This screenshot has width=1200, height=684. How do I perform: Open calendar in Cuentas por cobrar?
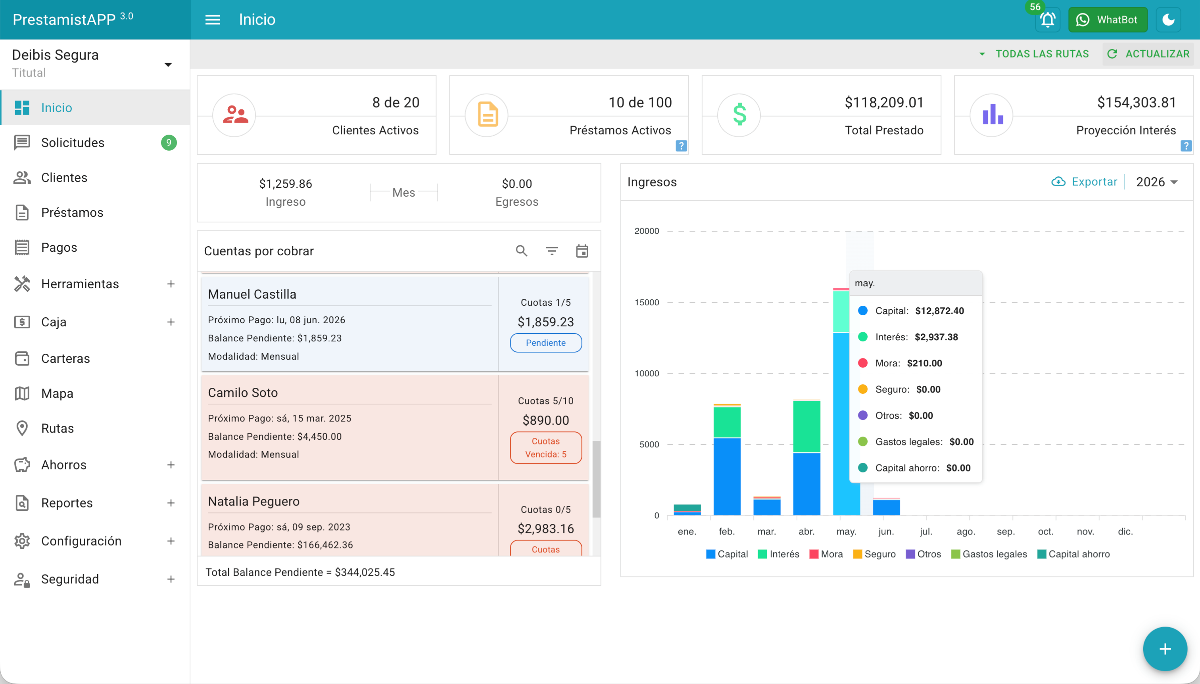pyautogui.click(x=582, y=251)
